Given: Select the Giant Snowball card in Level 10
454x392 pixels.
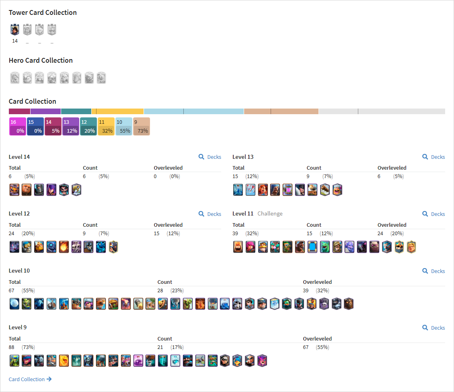Looking at the screenshot, I should click(x=14, y=304).
